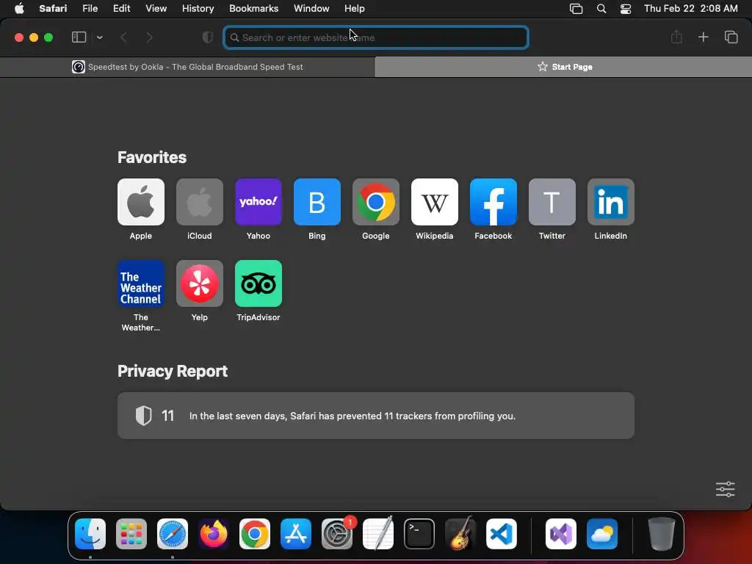Open the iCloud favorite tile
The height and width of the screenshot is (564, 752).
click(x=200, y=202)
